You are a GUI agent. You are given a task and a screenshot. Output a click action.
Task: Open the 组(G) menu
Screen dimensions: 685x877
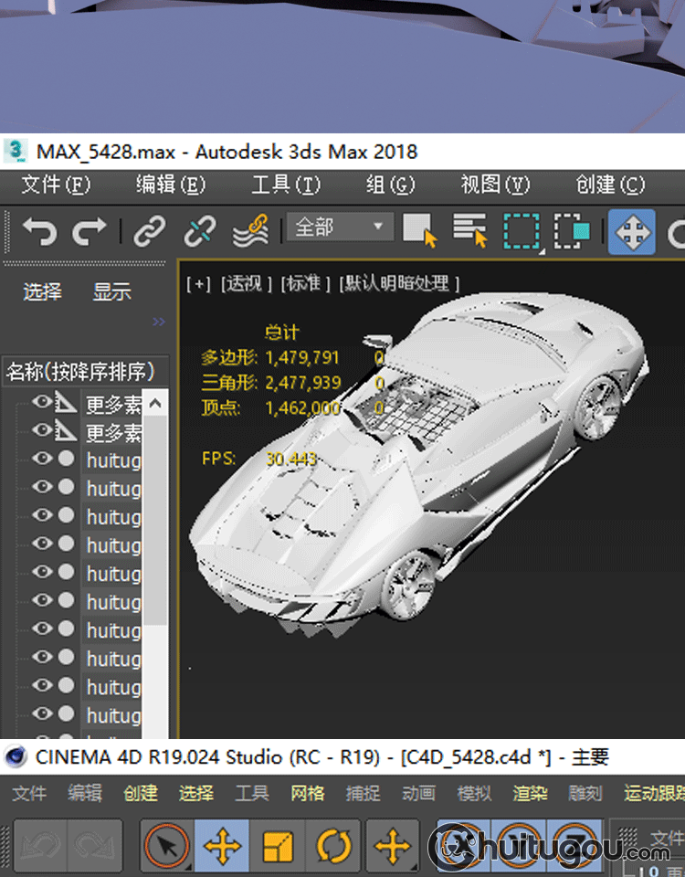390,185
